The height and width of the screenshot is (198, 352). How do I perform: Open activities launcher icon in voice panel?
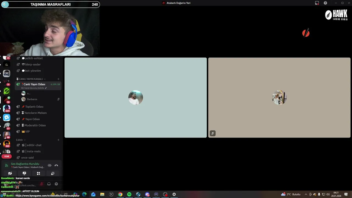pos(38,173)
